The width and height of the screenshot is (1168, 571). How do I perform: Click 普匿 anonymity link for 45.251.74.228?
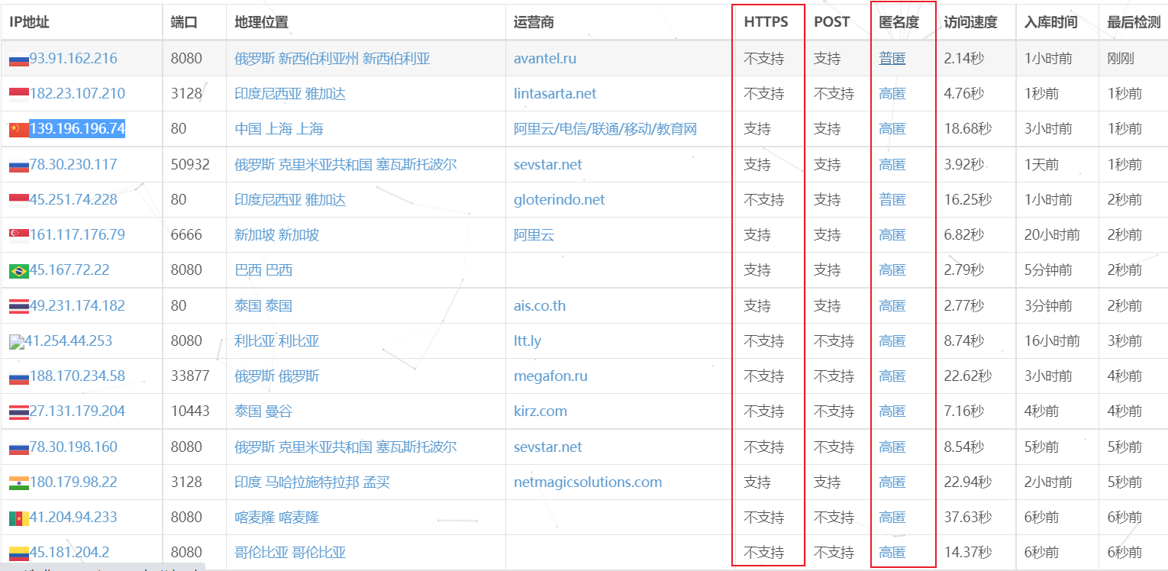[892, 199]
